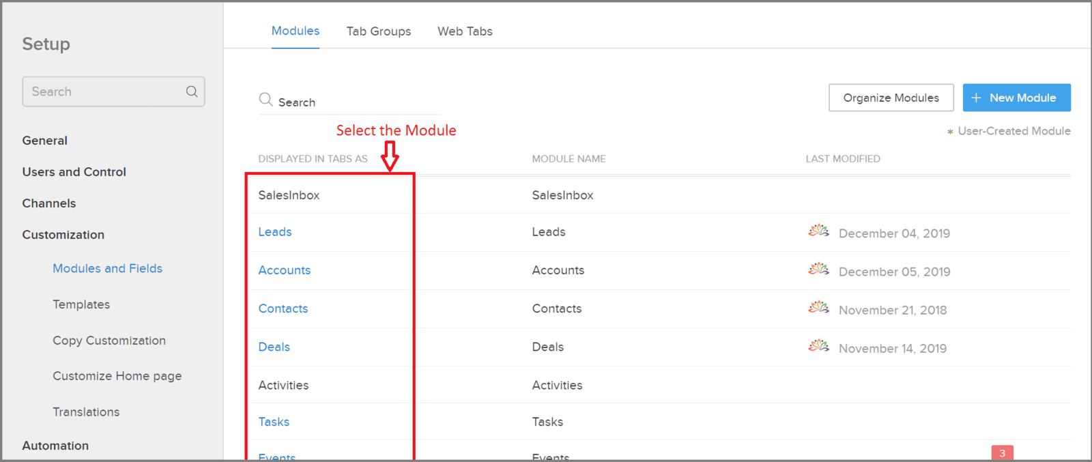Click the Zoho icon beside November 21, 2018
This screenshot has height=462, width=1092.
click(x=818, y=308)
